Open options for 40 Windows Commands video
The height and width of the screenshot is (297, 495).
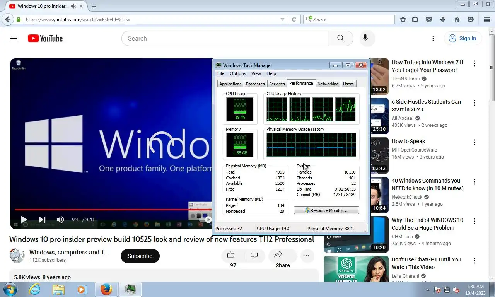pos(475,182)
